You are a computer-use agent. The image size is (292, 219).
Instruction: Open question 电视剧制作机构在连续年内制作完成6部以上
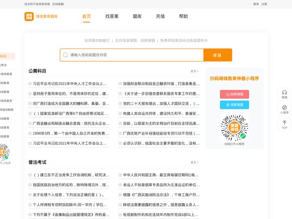pyautogui.click(x=161, y=215)
